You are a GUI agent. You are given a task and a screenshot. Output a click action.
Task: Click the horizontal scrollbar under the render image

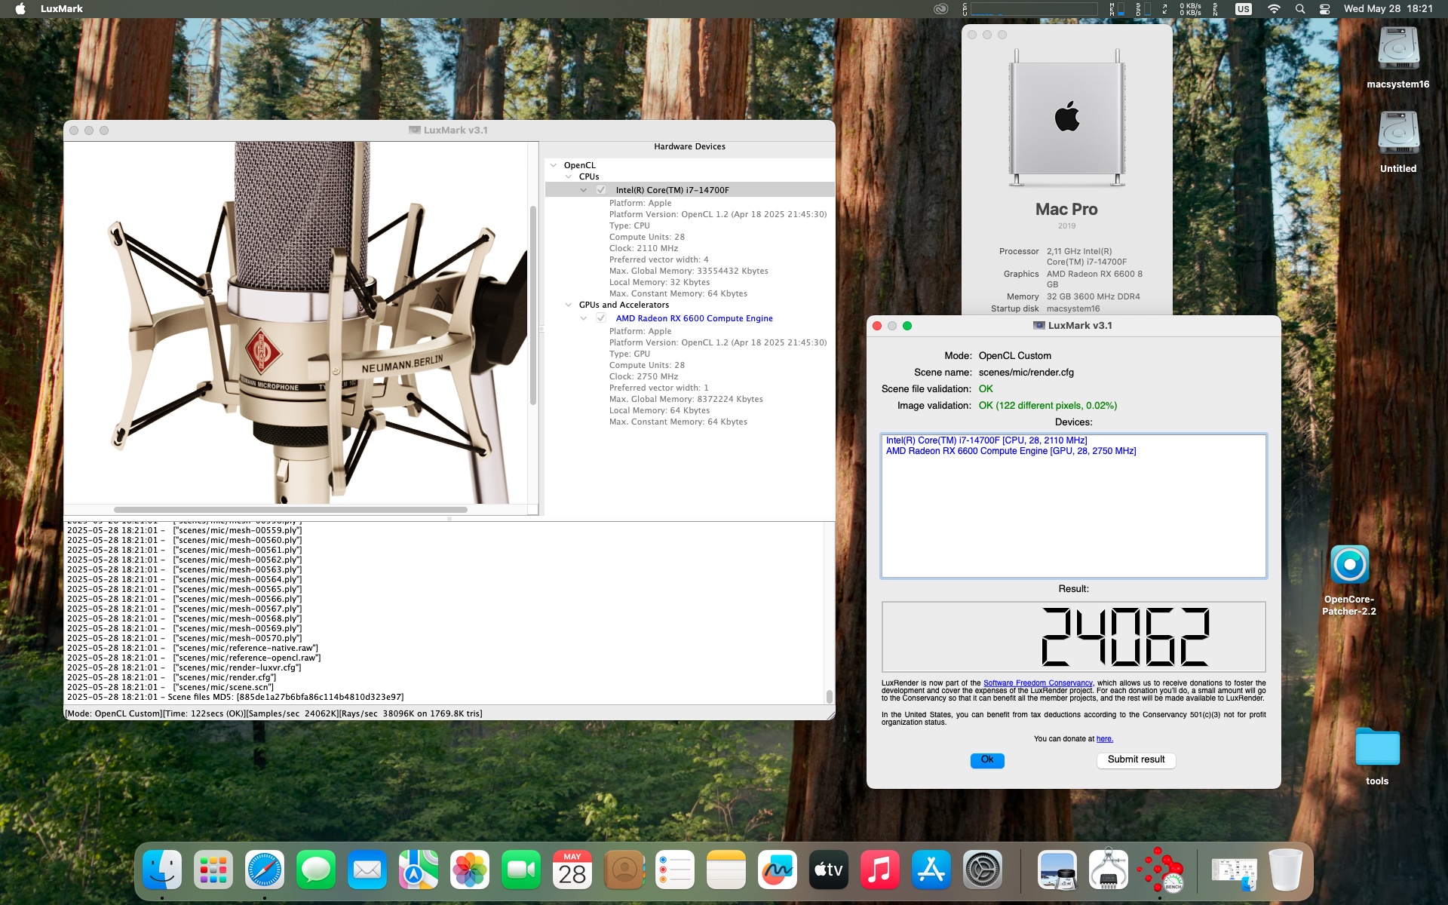tap(290, 510)
